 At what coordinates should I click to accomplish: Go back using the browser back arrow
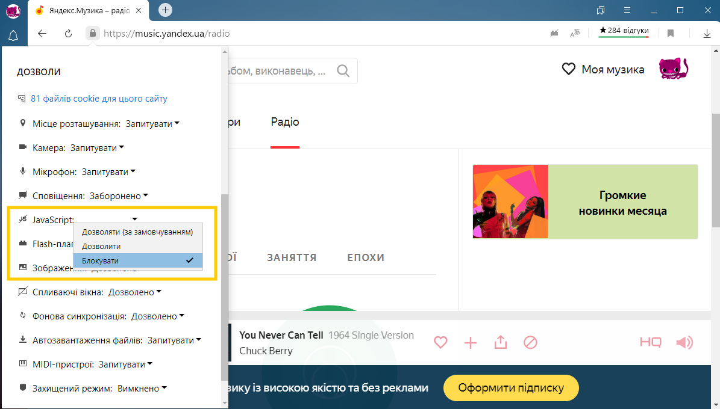[42, 34]
